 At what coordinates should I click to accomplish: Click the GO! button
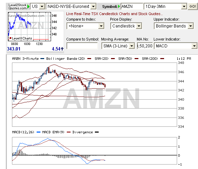pyautogui.click(x=193, y=6)
